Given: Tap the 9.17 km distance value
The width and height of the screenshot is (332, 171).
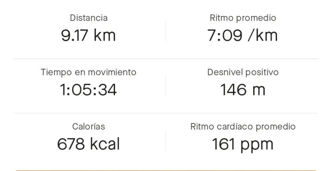Looking at the screenshot, I should (x=88, y=35).
